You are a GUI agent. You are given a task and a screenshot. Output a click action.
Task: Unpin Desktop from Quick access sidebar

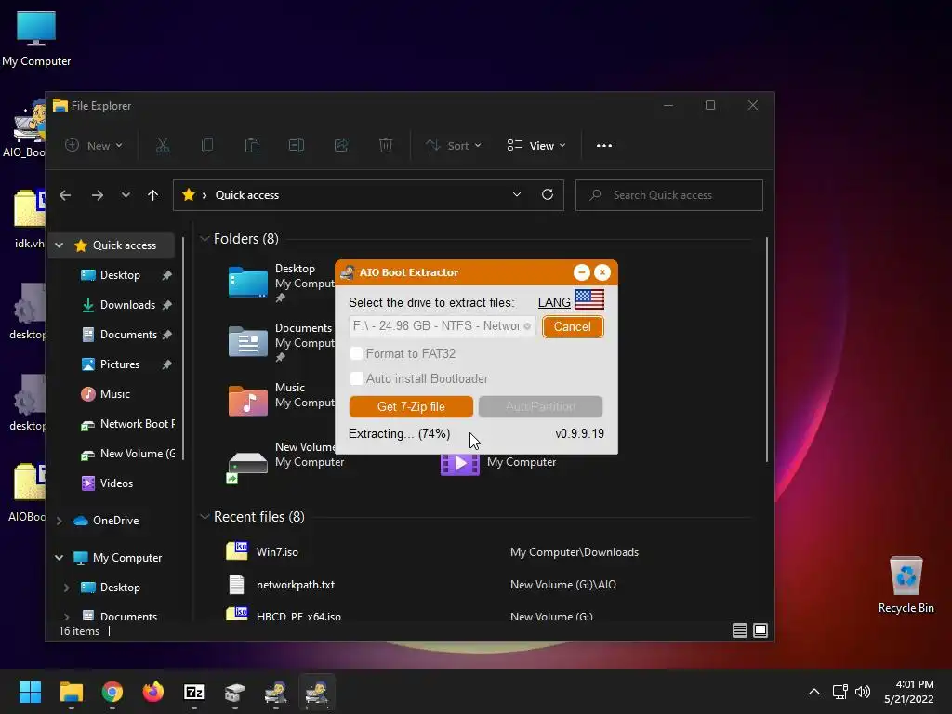pos(167,275)
